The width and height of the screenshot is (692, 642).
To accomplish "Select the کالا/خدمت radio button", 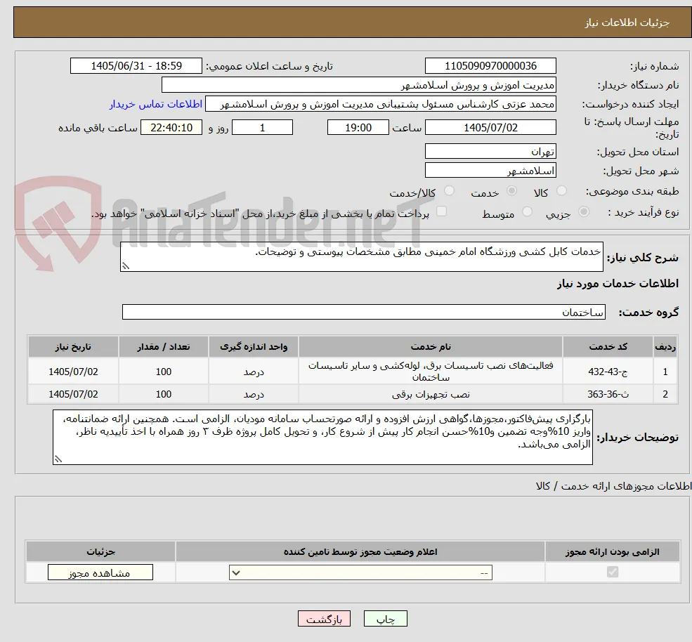I will tap(449, 190).
